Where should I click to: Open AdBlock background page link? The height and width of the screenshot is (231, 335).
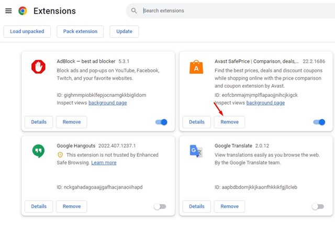click(108, 103)
